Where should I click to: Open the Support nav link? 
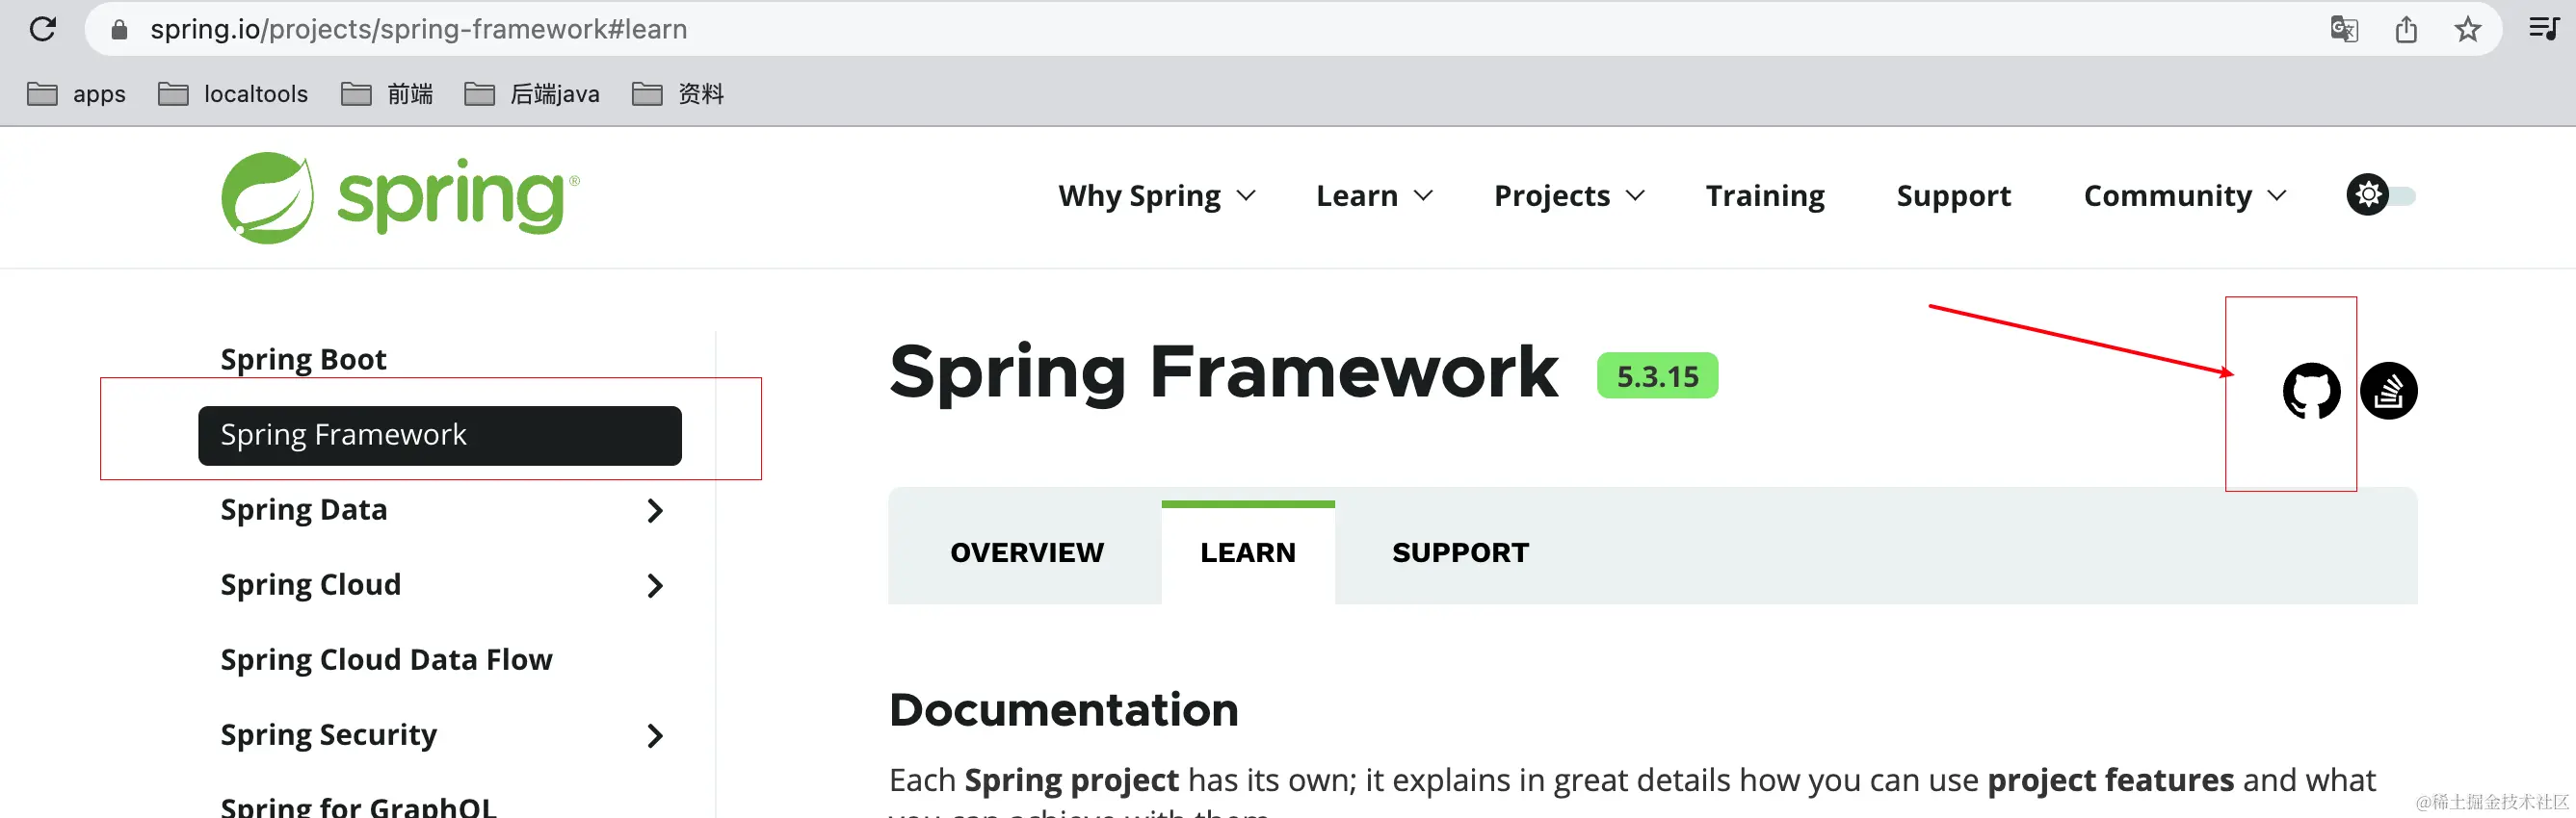point(1953,195)
